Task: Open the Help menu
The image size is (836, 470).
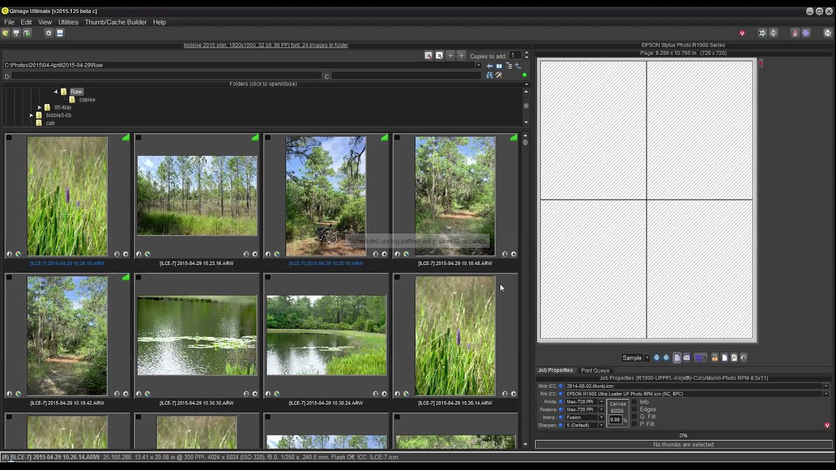Action: [x=159, y=22]
